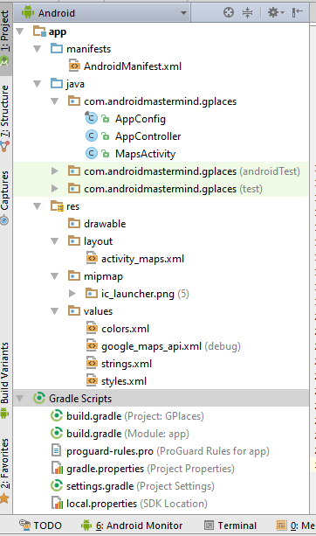The height and width of the screenshot is (536, 316).
Task: Open the Messages tool window tab
Action: [296, 525]
